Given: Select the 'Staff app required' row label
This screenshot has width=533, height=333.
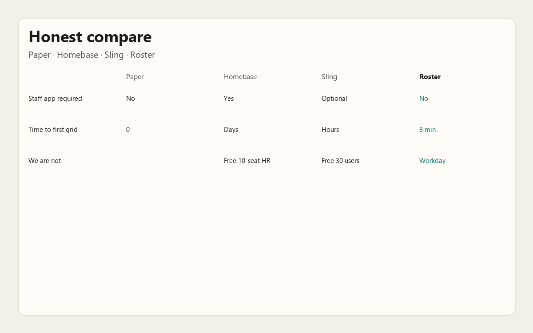Looking at the screenshot, I should (55, 99).
